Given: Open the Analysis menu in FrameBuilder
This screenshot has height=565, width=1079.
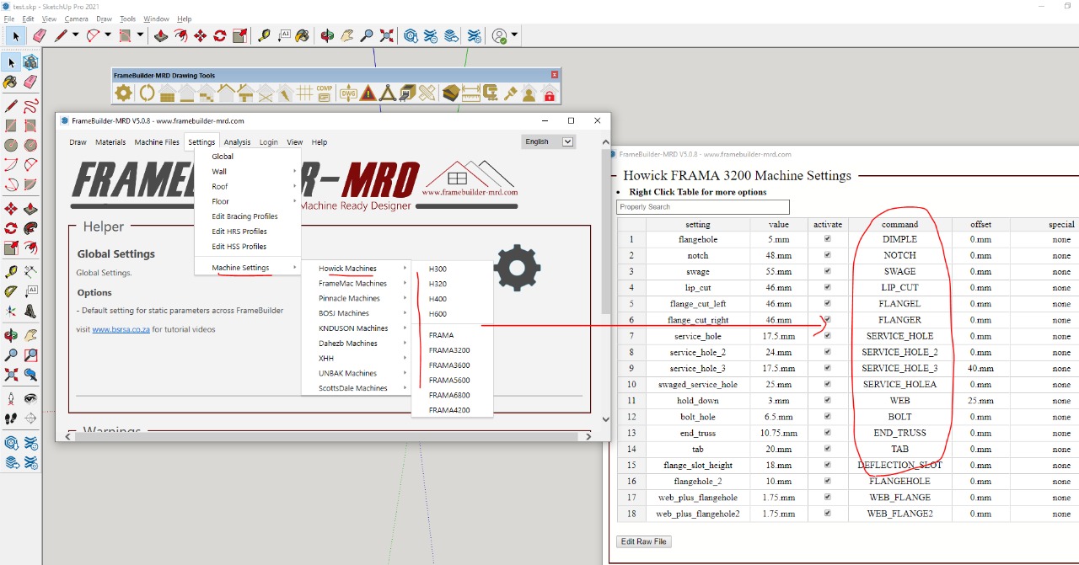Looking at the screenshot, I should coord(237,142).
